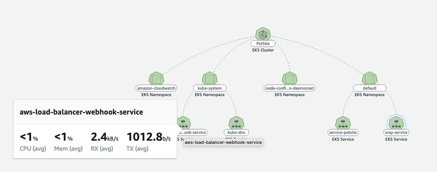The height and width of the screenshot is (172, 437).
Task: Click the aws-load-balancer-webhook-service tooltip
Action: click(223, 142)
